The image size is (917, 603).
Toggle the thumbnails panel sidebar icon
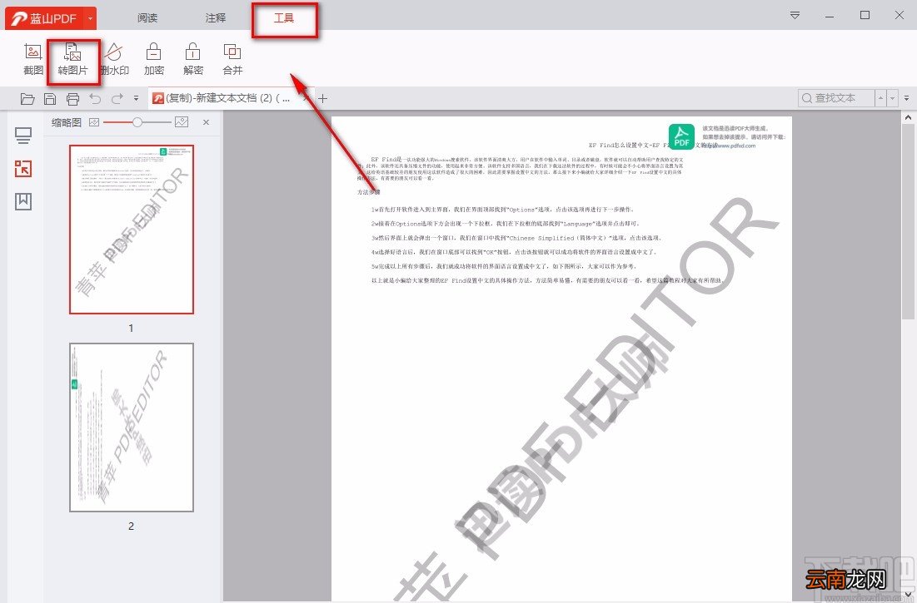(x=23, y=169)
